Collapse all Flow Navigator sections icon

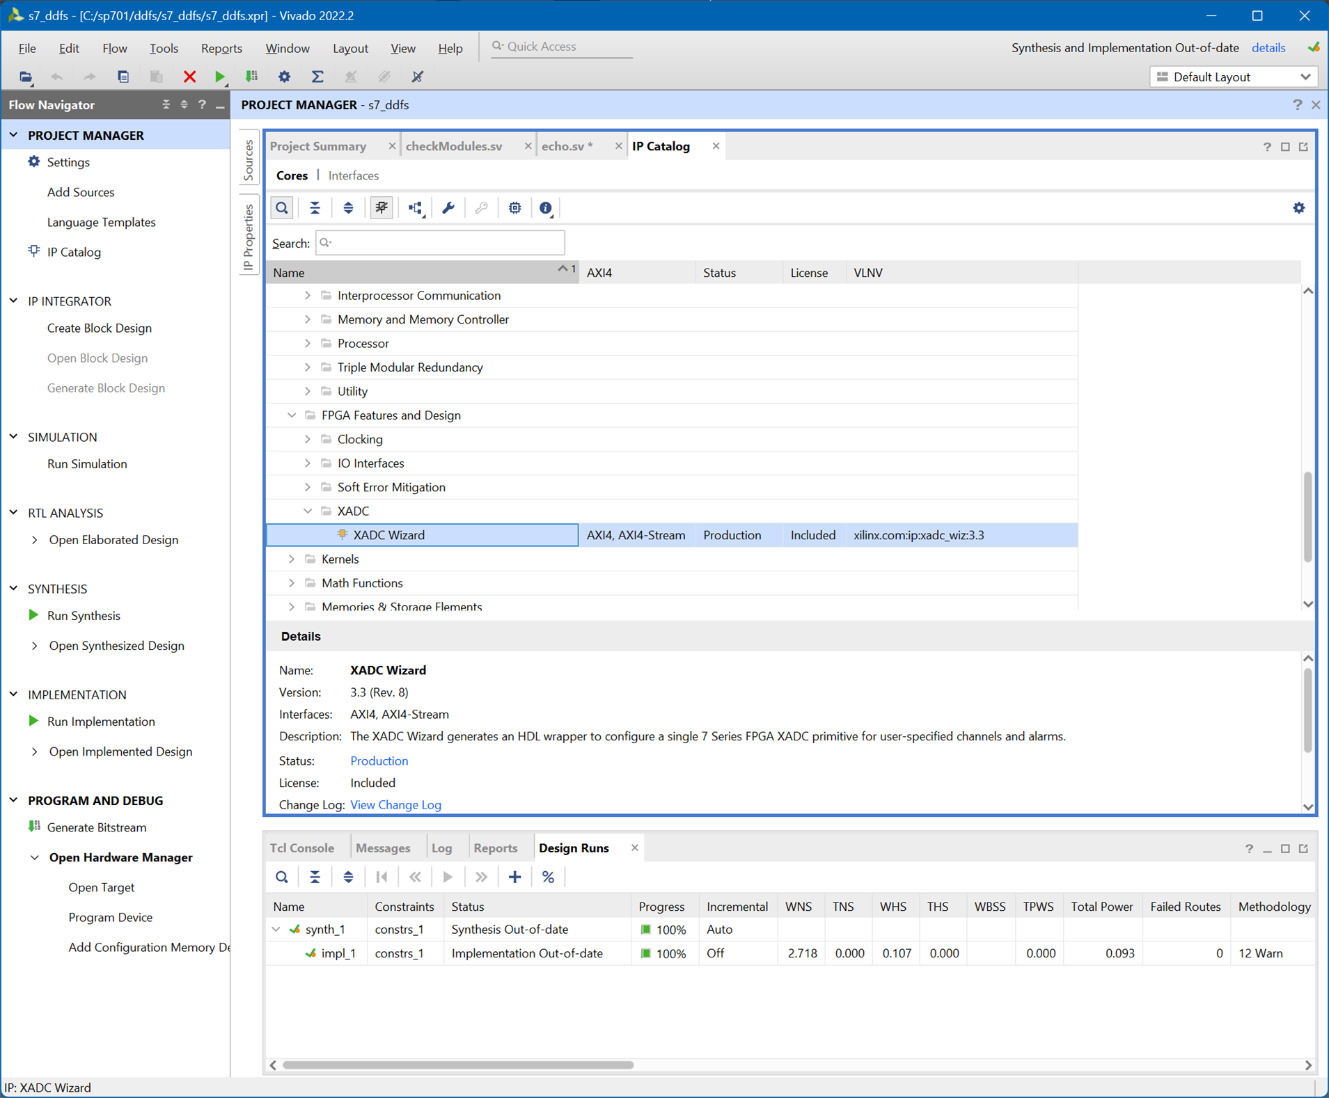pyautogui.click(x=166, y=105)
